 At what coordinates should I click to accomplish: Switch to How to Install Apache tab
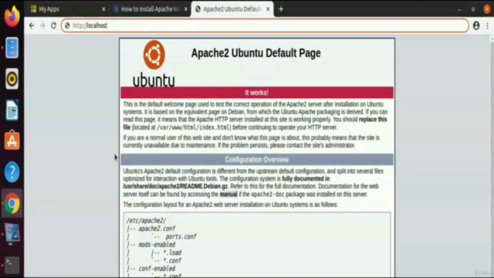tap(150, 9)
